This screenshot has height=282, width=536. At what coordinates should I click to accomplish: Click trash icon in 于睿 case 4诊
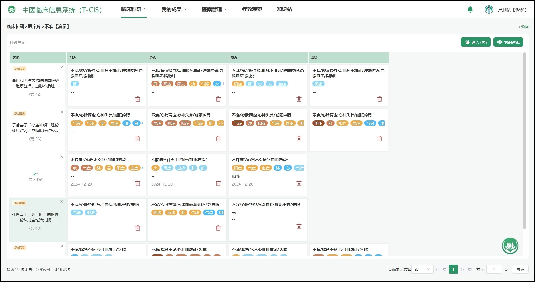coord(379,139)
